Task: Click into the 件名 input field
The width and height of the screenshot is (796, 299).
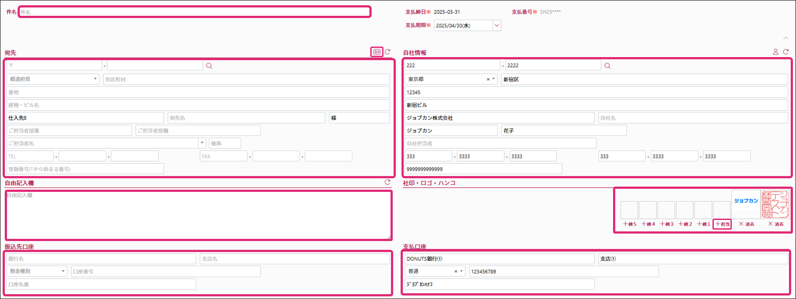Action: (194, 12)
